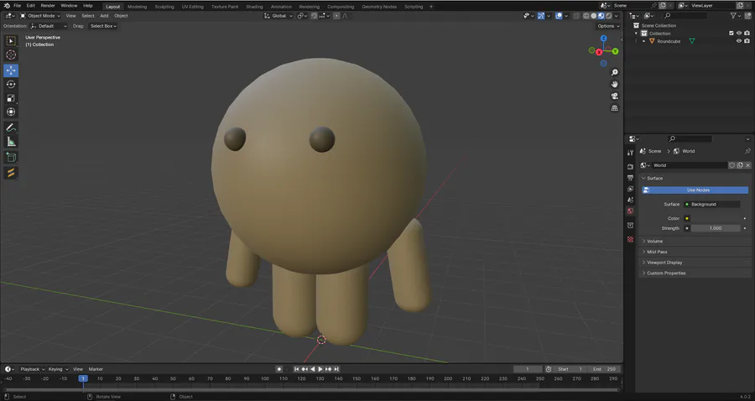
Task: Switch to Wireframe viewport shading
Action: coord(586,16)
